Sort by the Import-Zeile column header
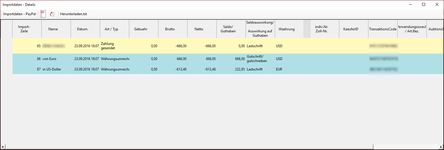 coord(27,29)
